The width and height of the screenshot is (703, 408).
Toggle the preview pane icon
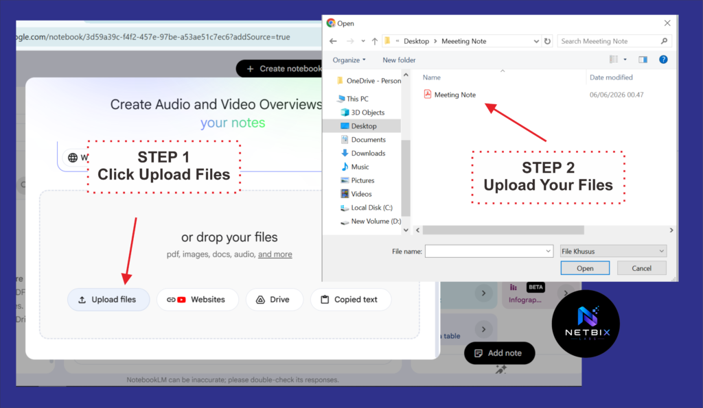(x=643, y=60)
